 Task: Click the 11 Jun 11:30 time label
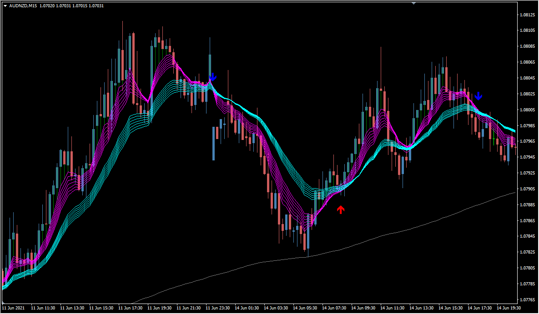43,308
